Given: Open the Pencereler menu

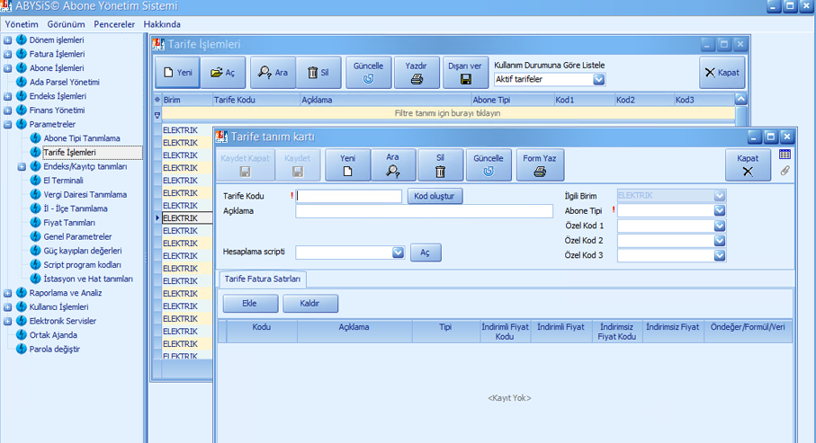Looking at the screenshot, I should [114, 24].
